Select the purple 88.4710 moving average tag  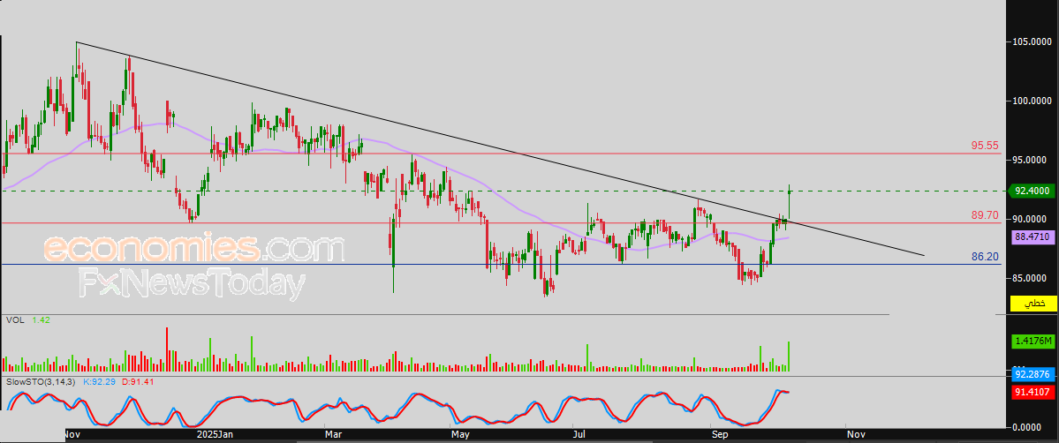(x=1032, y=237)
